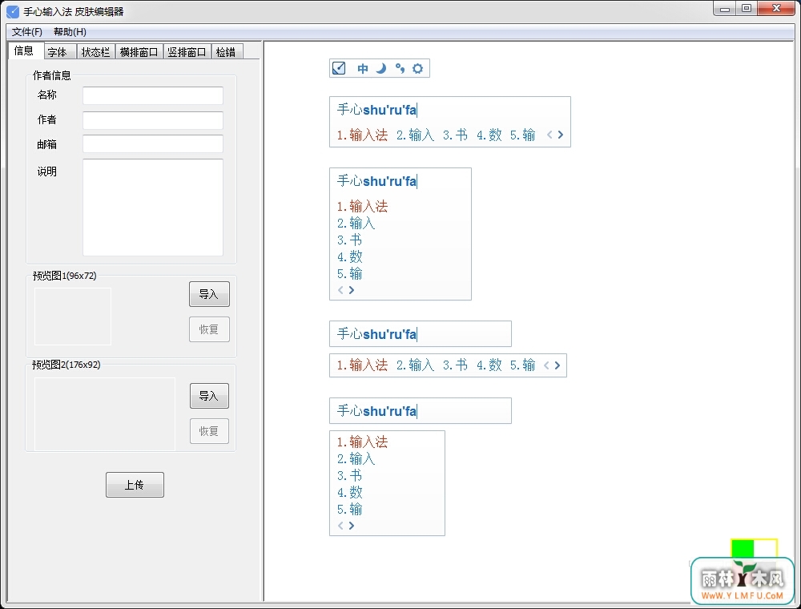Switch to the 信息 tab
This screenshot has width=801, height=609.
24,50
